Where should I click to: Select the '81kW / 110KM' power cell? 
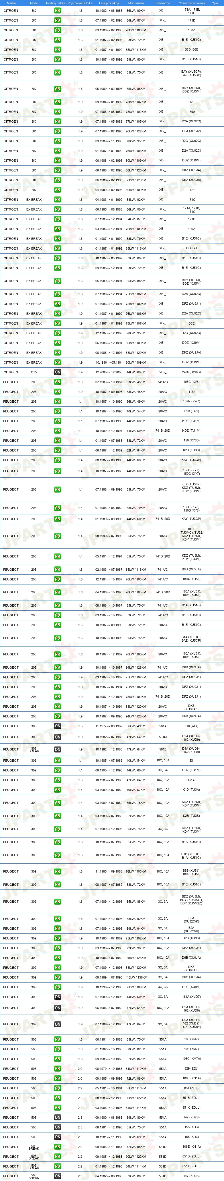pos(136,1069)
